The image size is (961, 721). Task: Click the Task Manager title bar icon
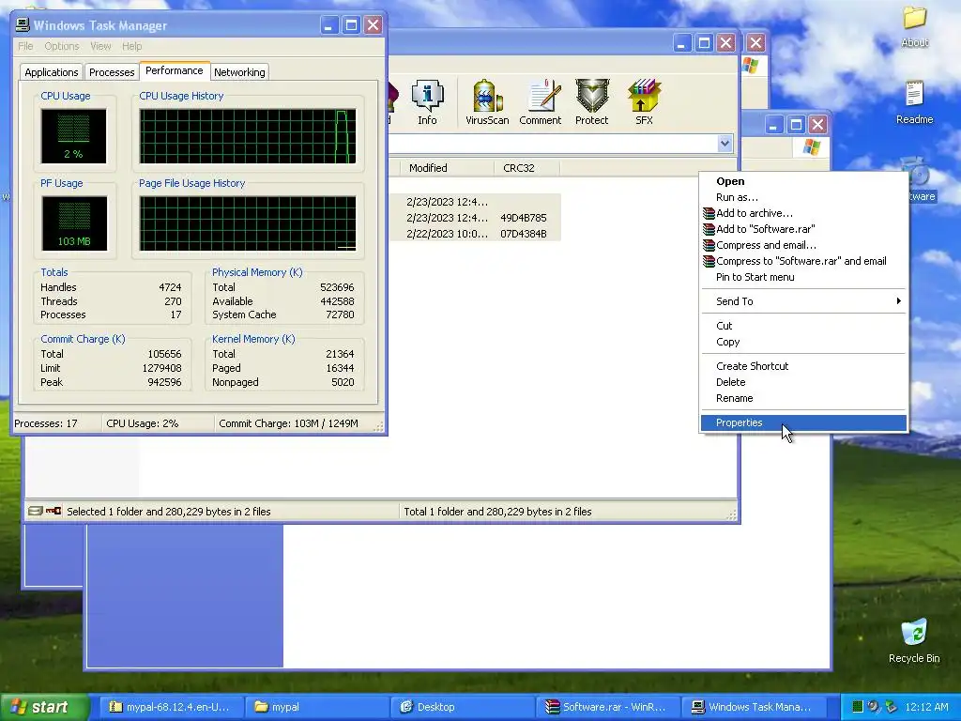[x=23, y=25]
